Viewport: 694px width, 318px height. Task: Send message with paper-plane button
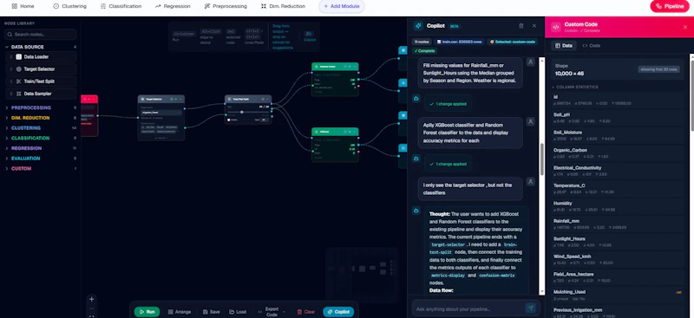(531, 308)
